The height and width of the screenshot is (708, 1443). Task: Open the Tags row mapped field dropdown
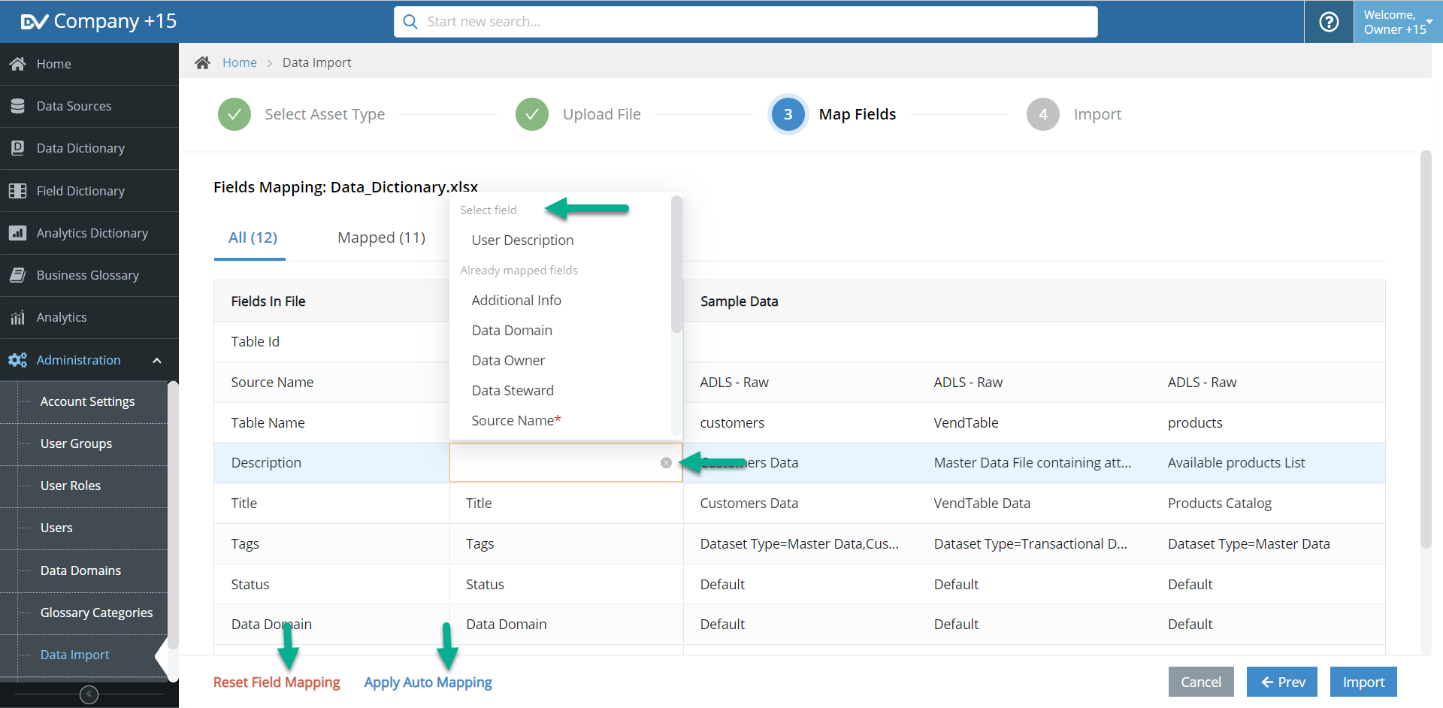click(566, 544)
